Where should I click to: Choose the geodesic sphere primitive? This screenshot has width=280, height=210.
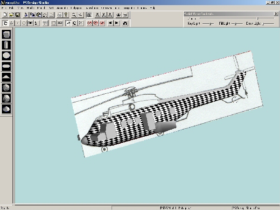pos(6,88)
